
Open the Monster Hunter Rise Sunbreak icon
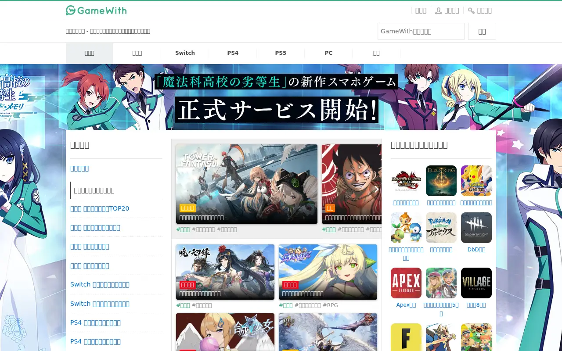pyautogui.click(x=406, y=181)
